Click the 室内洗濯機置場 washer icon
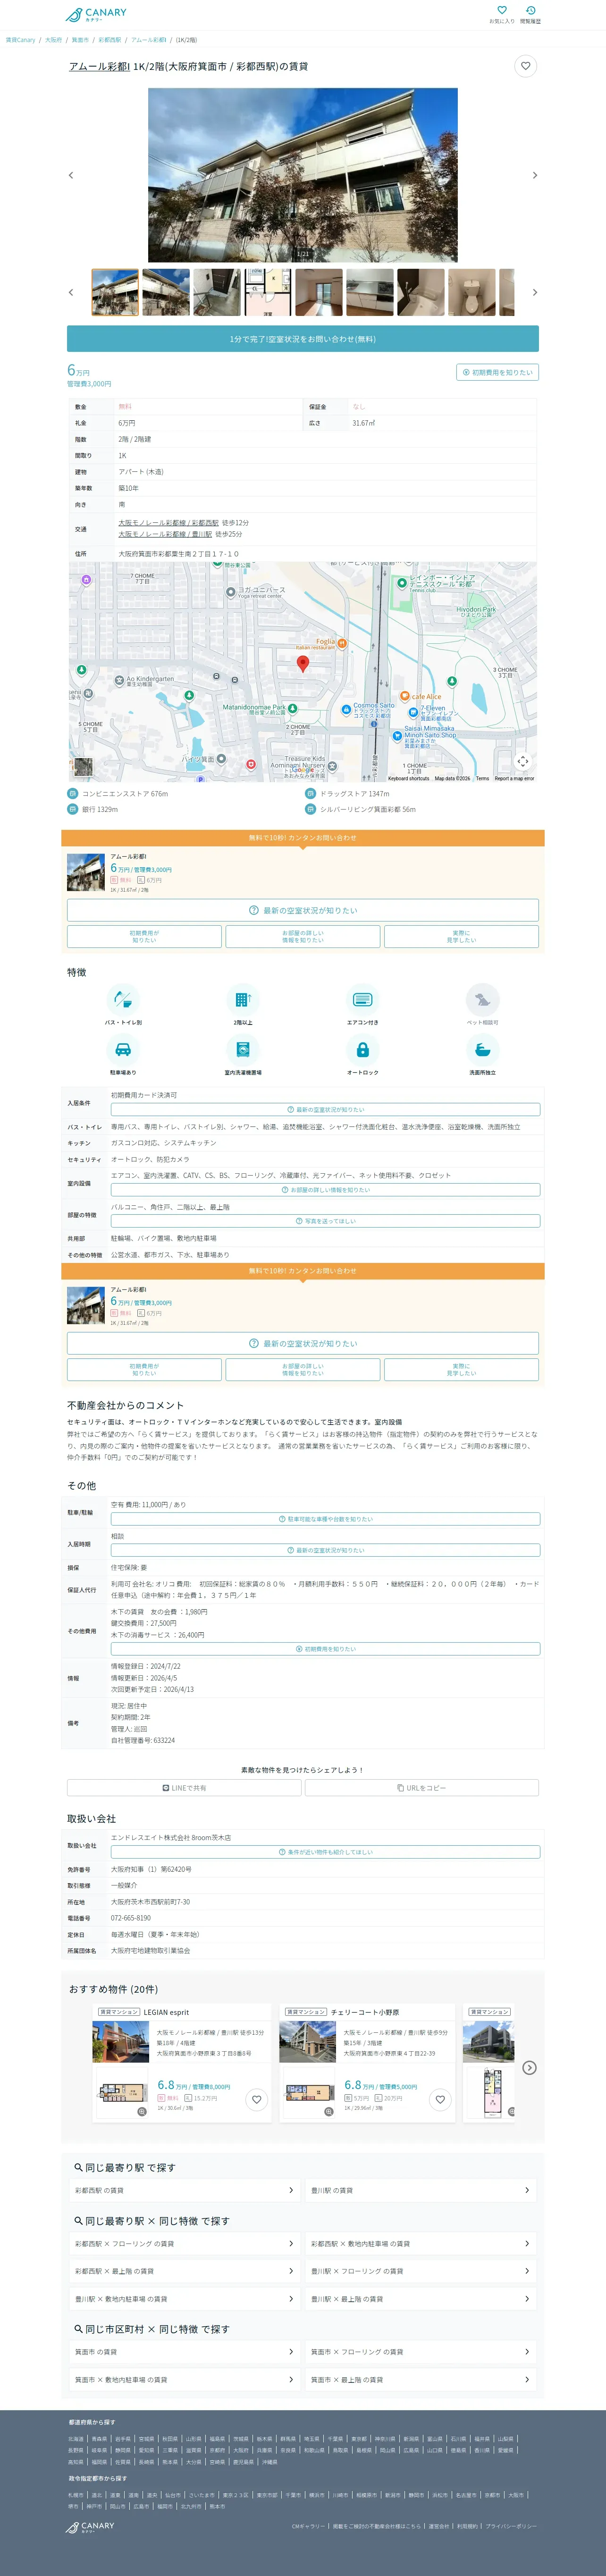 tap(243, 1049)
